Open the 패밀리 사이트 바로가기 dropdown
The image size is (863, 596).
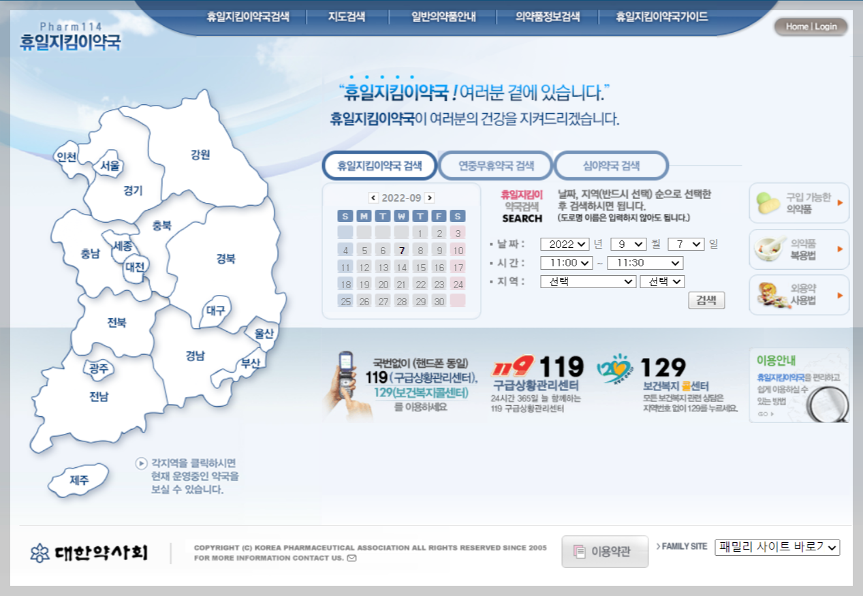click(777, 547)
